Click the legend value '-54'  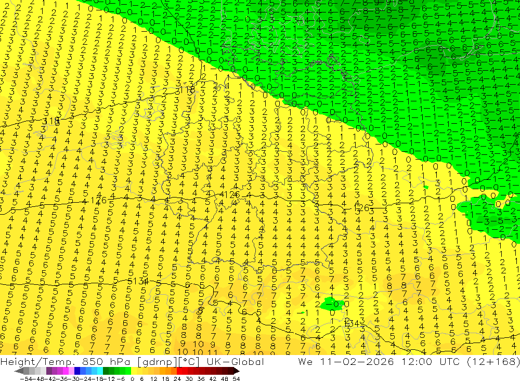[x=26, y=379]
